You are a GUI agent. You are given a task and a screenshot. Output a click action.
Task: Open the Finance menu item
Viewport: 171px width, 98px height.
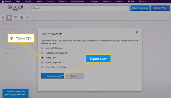pos(62,2)
